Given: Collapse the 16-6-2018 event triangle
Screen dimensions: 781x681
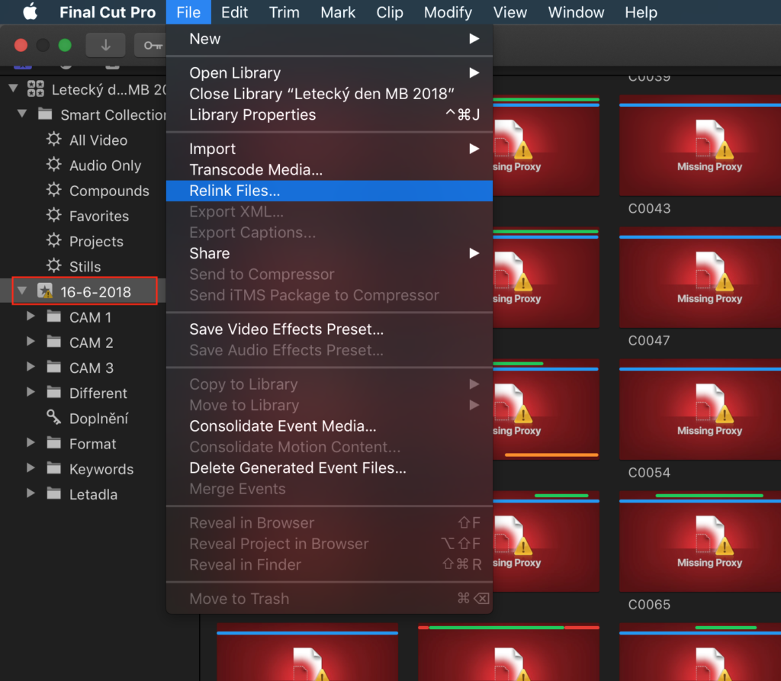Looking at the screenshot, I should tap(22, 291).
